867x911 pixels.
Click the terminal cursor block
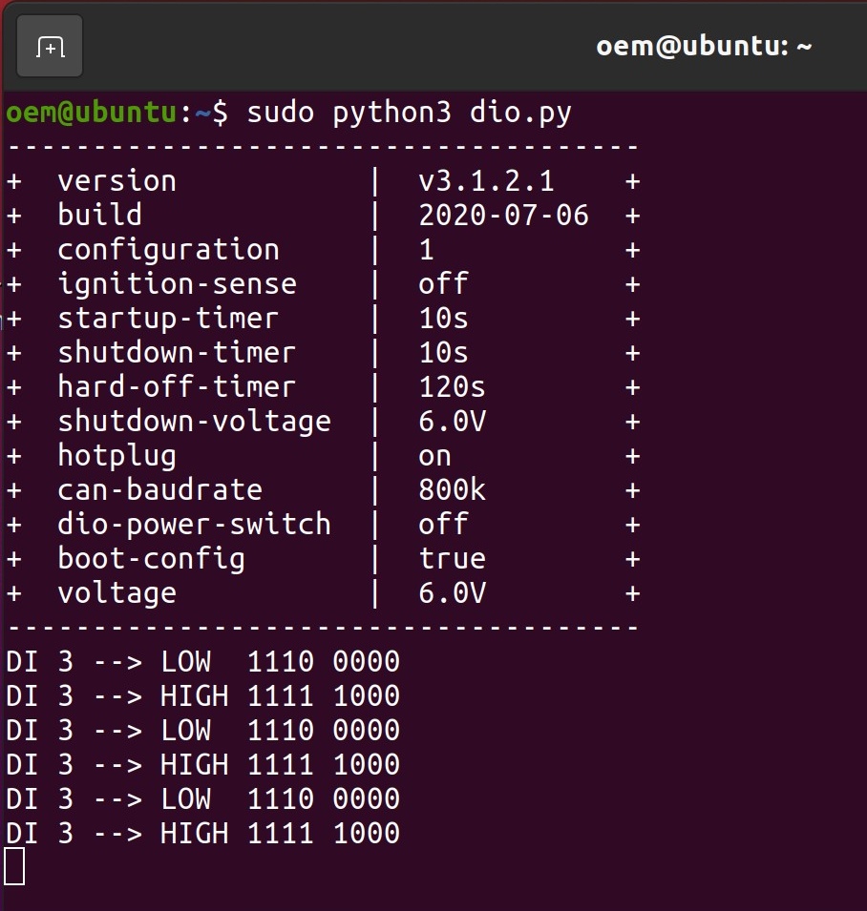tap(14, 866)
